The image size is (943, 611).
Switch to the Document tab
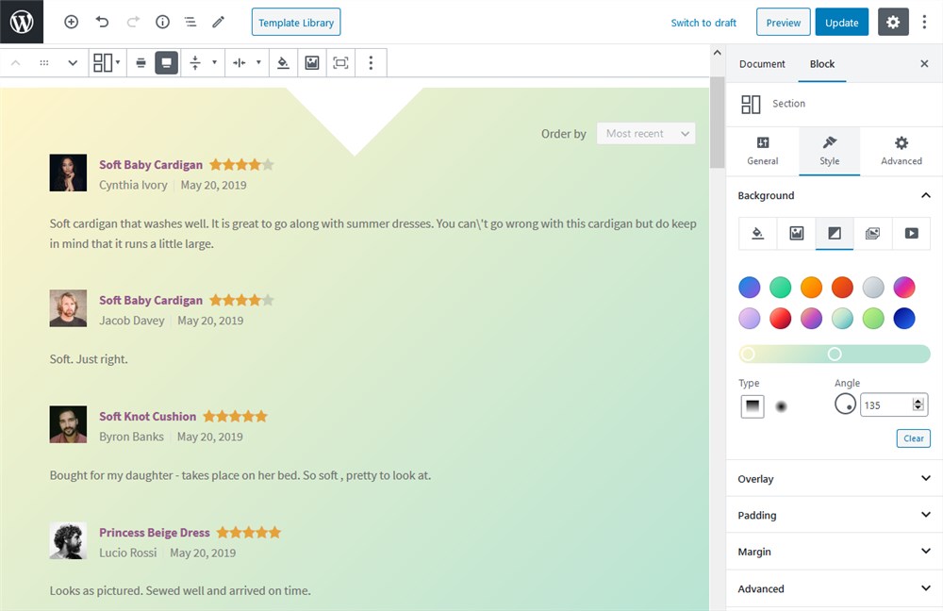click(762, 64)
